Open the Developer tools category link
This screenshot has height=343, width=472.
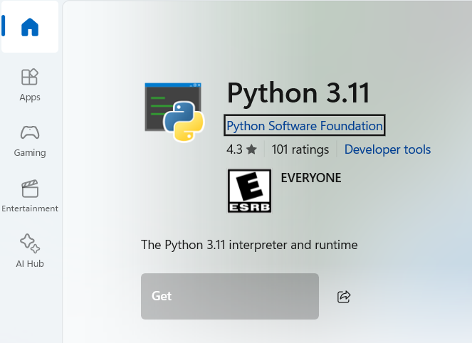point(387,149)
